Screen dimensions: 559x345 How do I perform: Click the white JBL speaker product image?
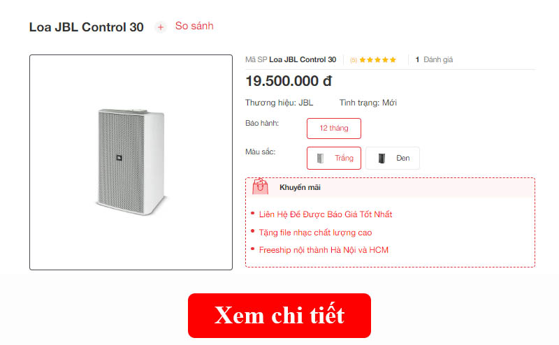coord(131,162)
